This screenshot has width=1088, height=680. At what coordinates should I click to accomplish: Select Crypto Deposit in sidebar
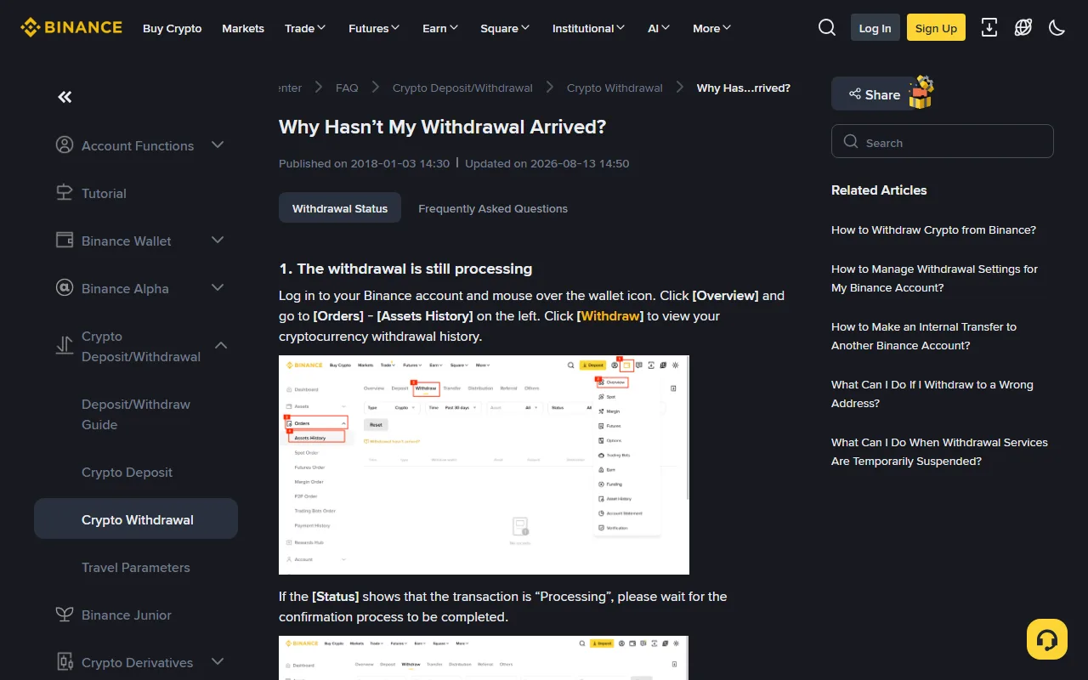pos(127,472)
